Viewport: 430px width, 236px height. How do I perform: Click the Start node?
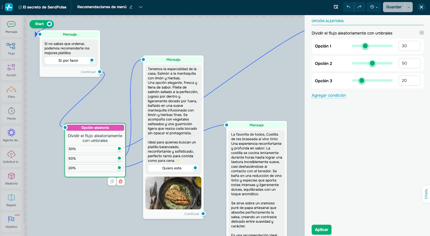tap(42, 24)
